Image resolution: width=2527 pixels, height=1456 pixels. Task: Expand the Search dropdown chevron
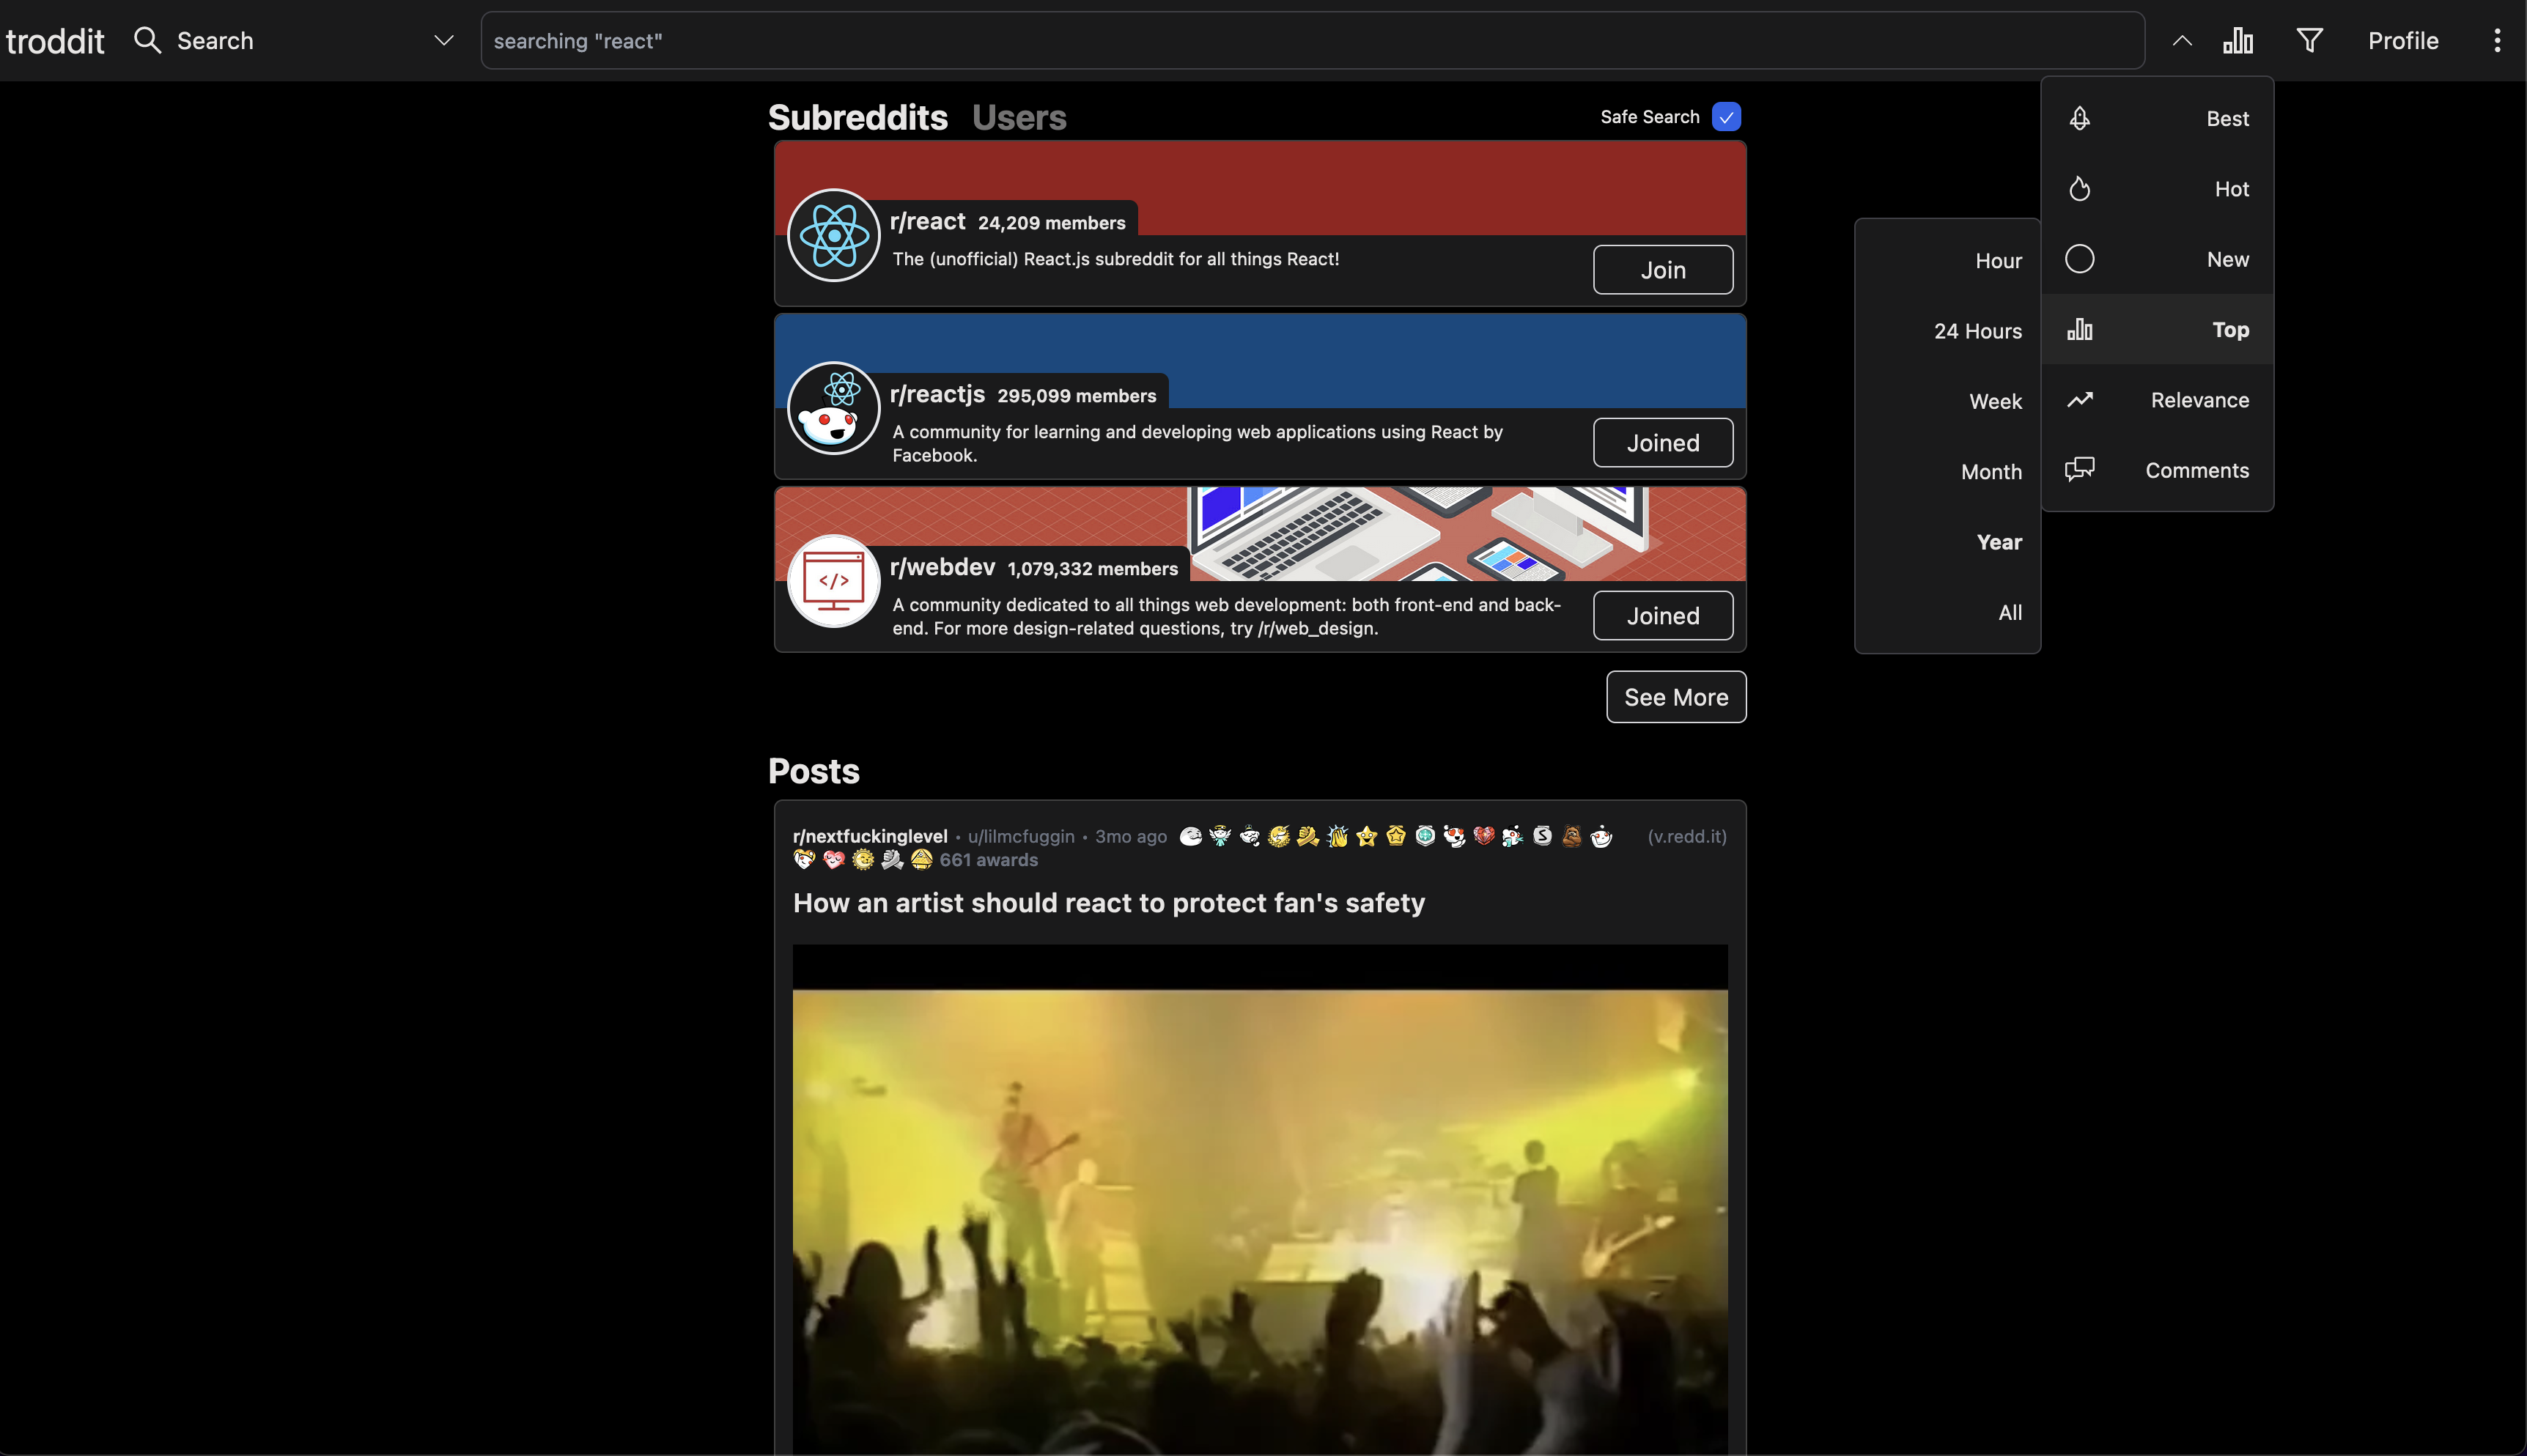pos(444,41)
